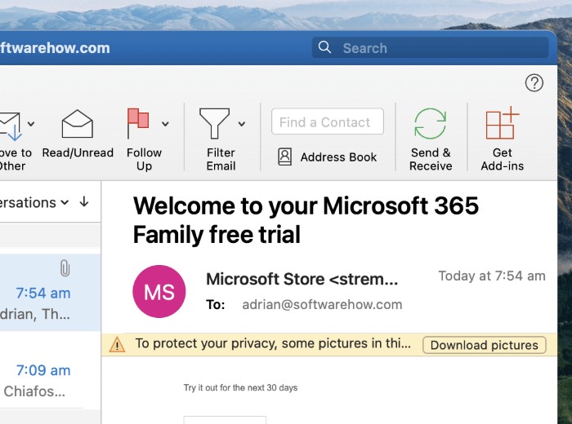Click the Microsoft Store sender name
Image resolution: width=572 pixels, height=424 pixels.
click(302, 279)
